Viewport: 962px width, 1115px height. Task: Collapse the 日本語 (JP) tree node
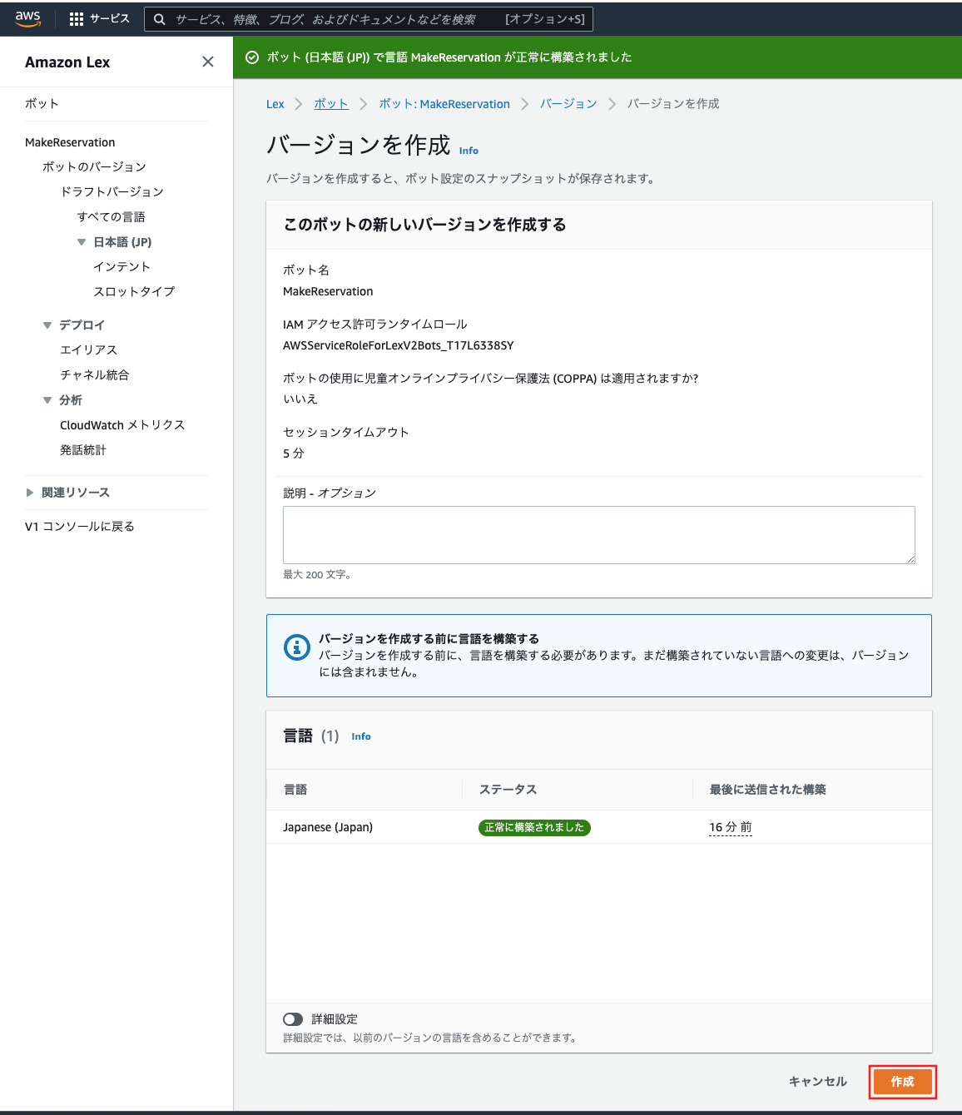coord(82,242)
